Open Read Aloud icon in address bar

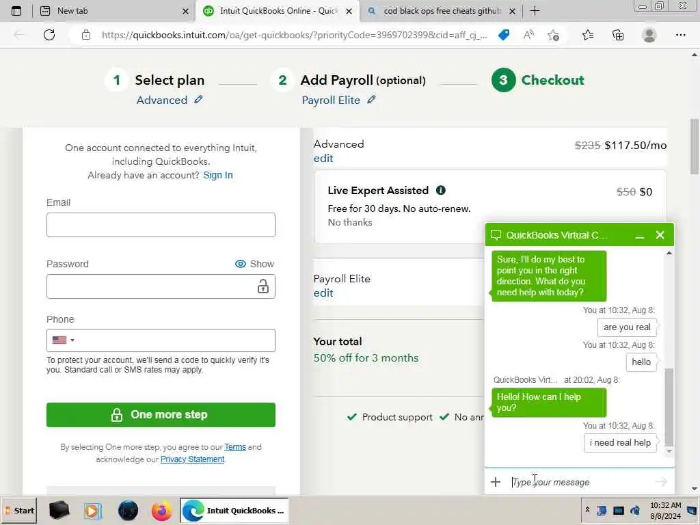[x=528, y=35]
